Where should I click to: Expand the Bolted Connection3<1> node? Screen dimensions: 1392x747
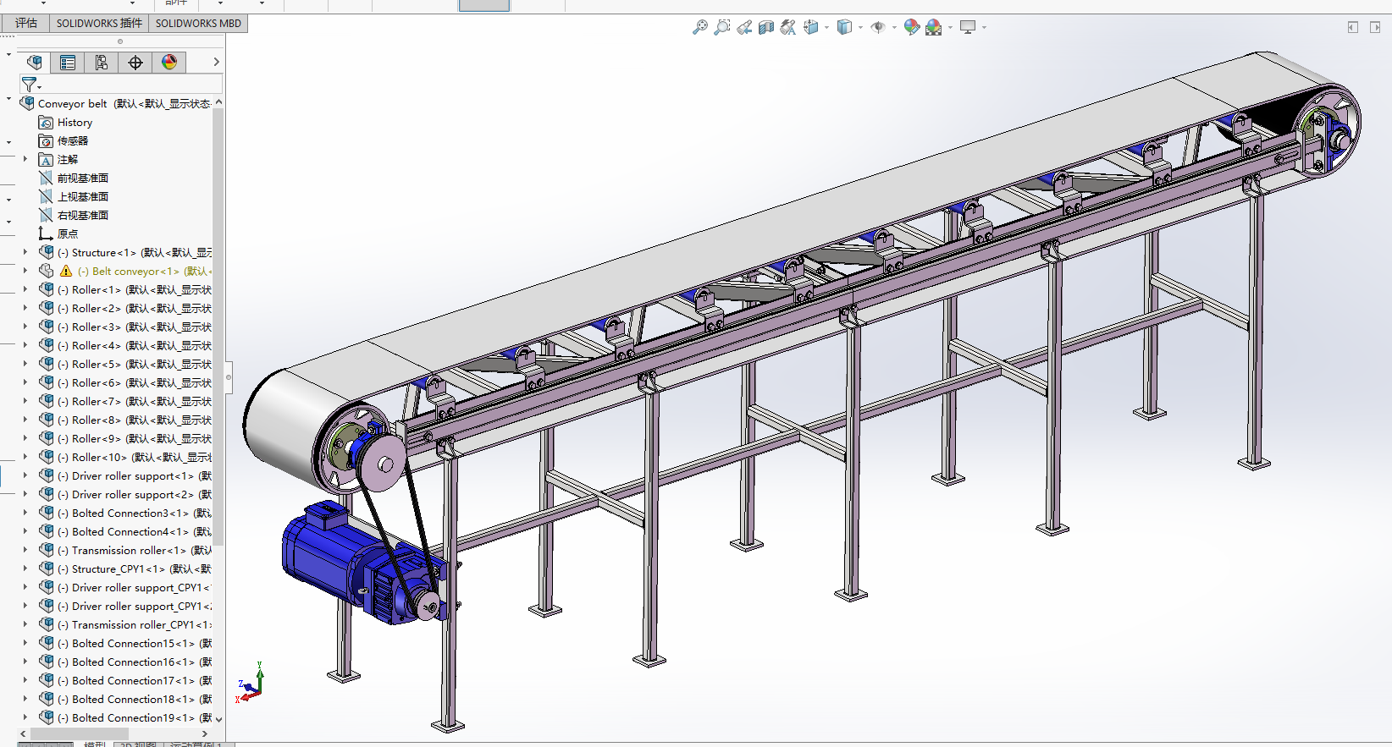25,513
